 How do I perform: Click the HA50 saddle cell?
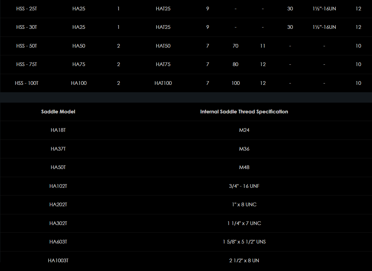79,46
